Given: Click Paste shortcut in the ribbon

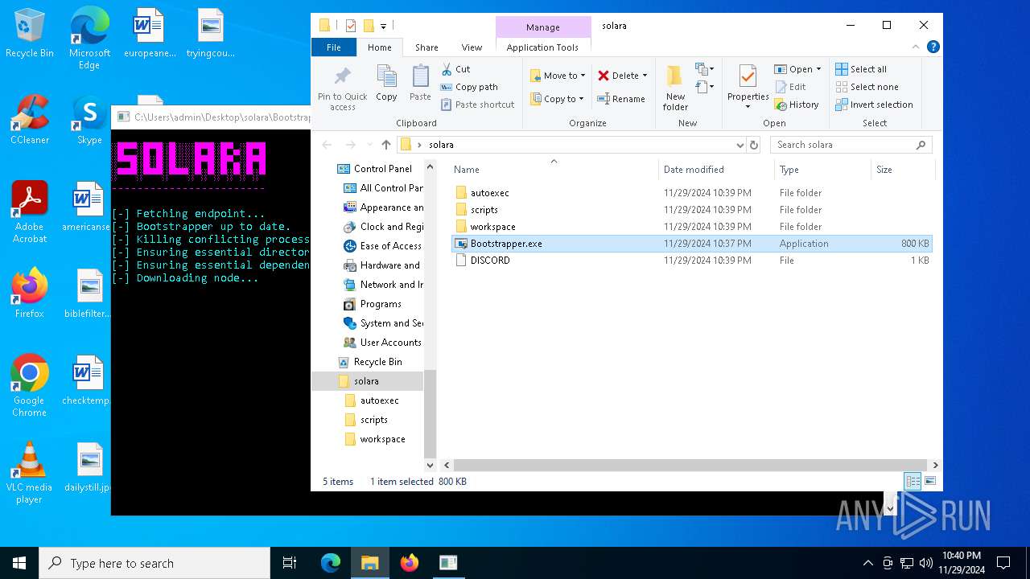Looking at the screenshot, I should [x=477, y=105].
